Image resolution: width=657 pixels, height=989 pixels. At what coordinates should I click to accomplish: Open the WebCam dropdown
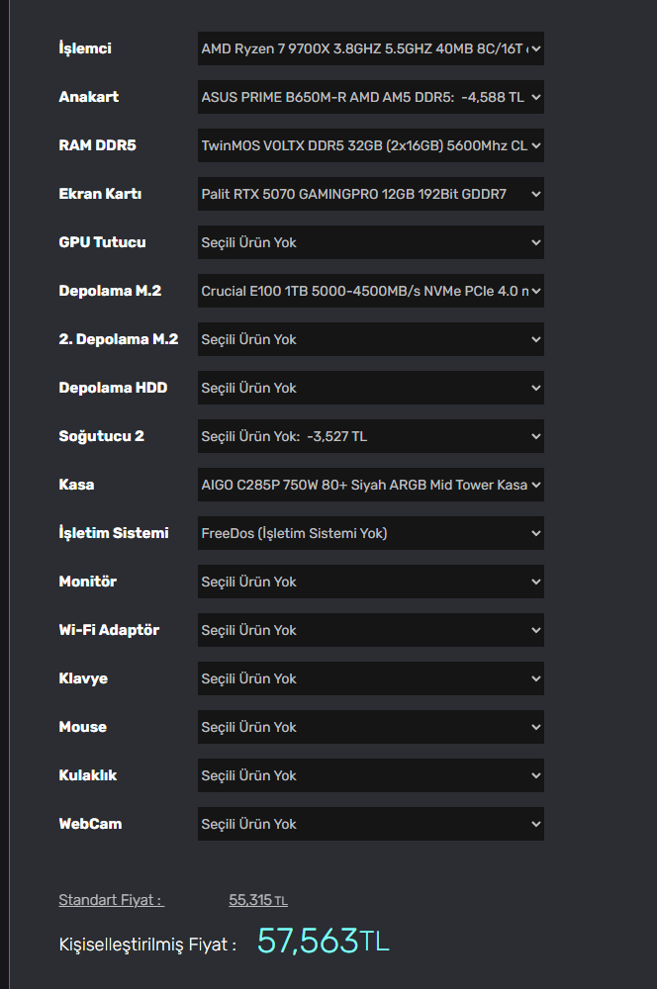[370, 824]
